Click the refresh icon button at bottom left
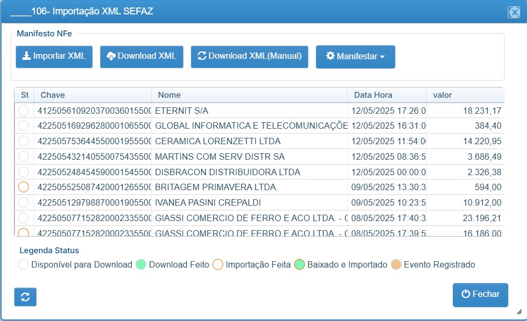This screenshot has height=321, width=527. 25,297
